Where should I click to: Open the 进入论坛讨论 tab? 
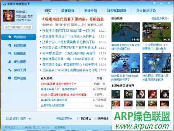pos(146,11)
